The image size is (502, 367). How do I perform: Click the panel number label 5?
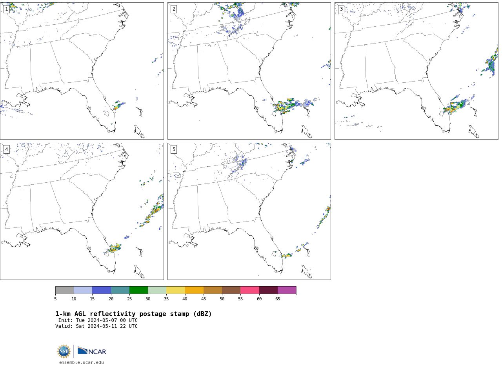[174, 149]
